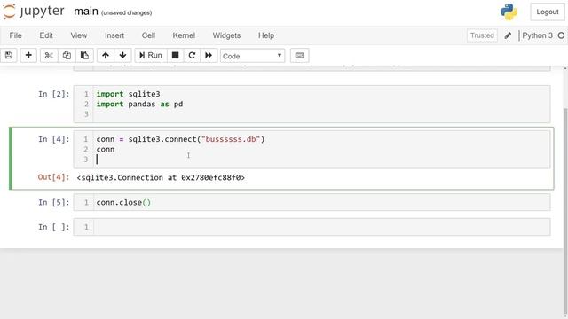Click into the import sqlite3 cell

tap(312, 105)
